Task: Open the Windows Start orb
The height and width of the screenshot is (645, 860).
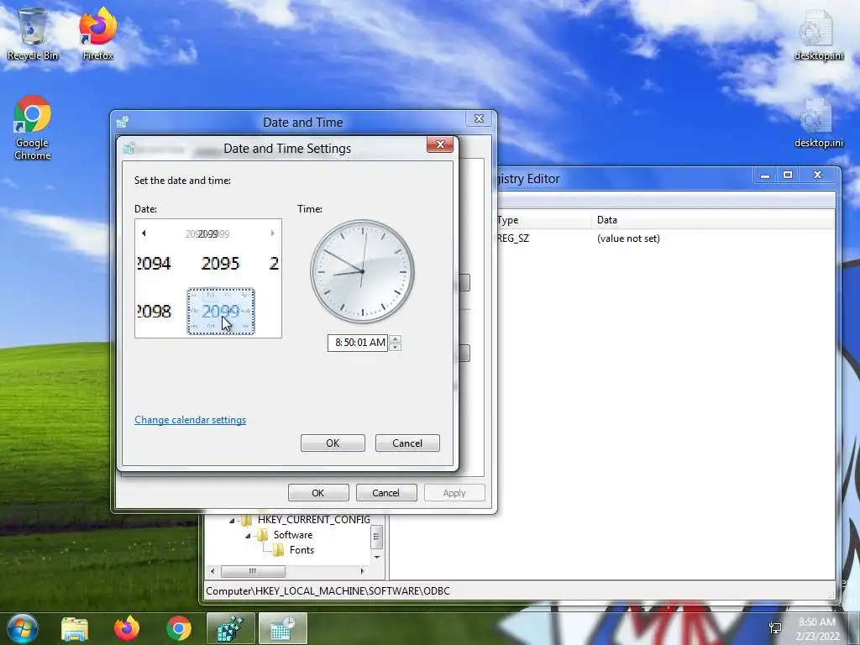Action: click(x=22, y=628)
